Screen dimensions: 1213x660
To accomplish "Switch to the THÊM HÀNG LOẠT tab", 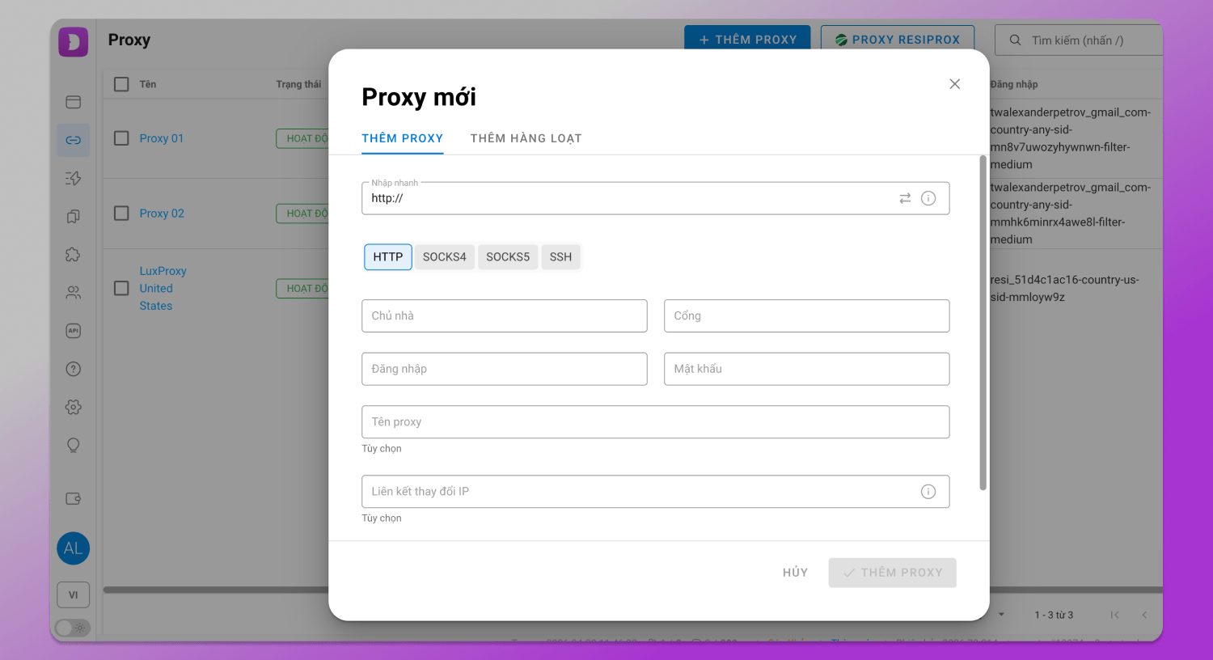I will click(x=526, y=138).
